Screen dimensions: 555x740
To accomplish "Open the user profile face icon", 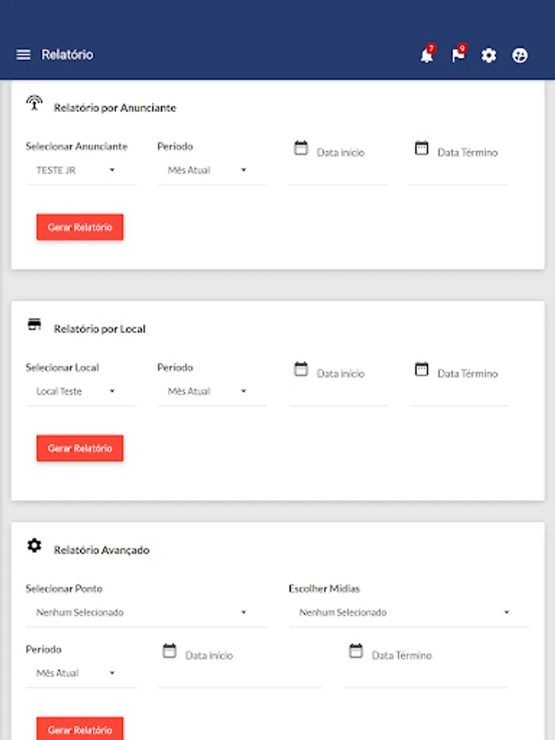I will click(520, 56).
